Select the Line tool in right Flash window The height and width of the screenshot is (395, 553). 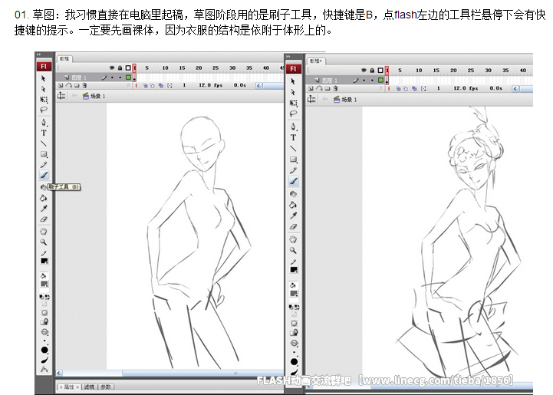coord(293,149)
